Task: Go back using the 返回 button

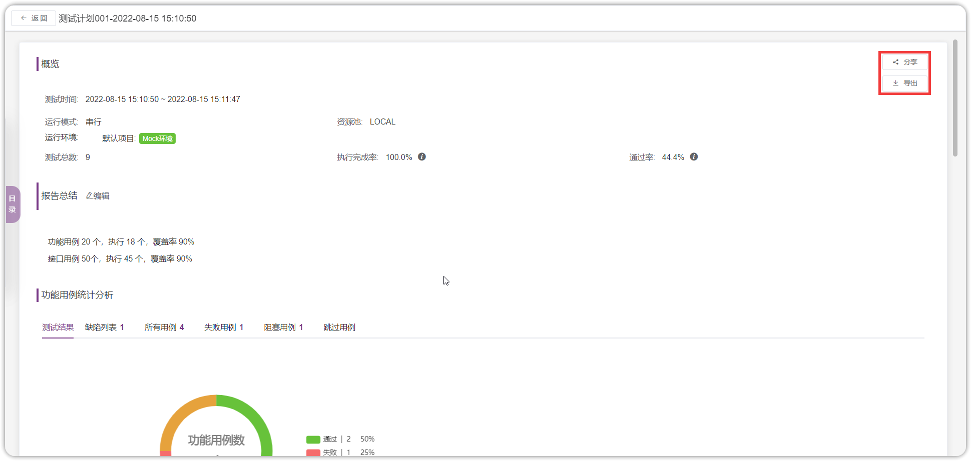Action: click(34, 18)
